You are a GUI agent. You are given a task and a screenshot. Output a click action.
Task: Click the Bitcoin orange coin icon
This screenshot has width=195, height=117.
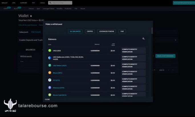click(x=50, y=72)
